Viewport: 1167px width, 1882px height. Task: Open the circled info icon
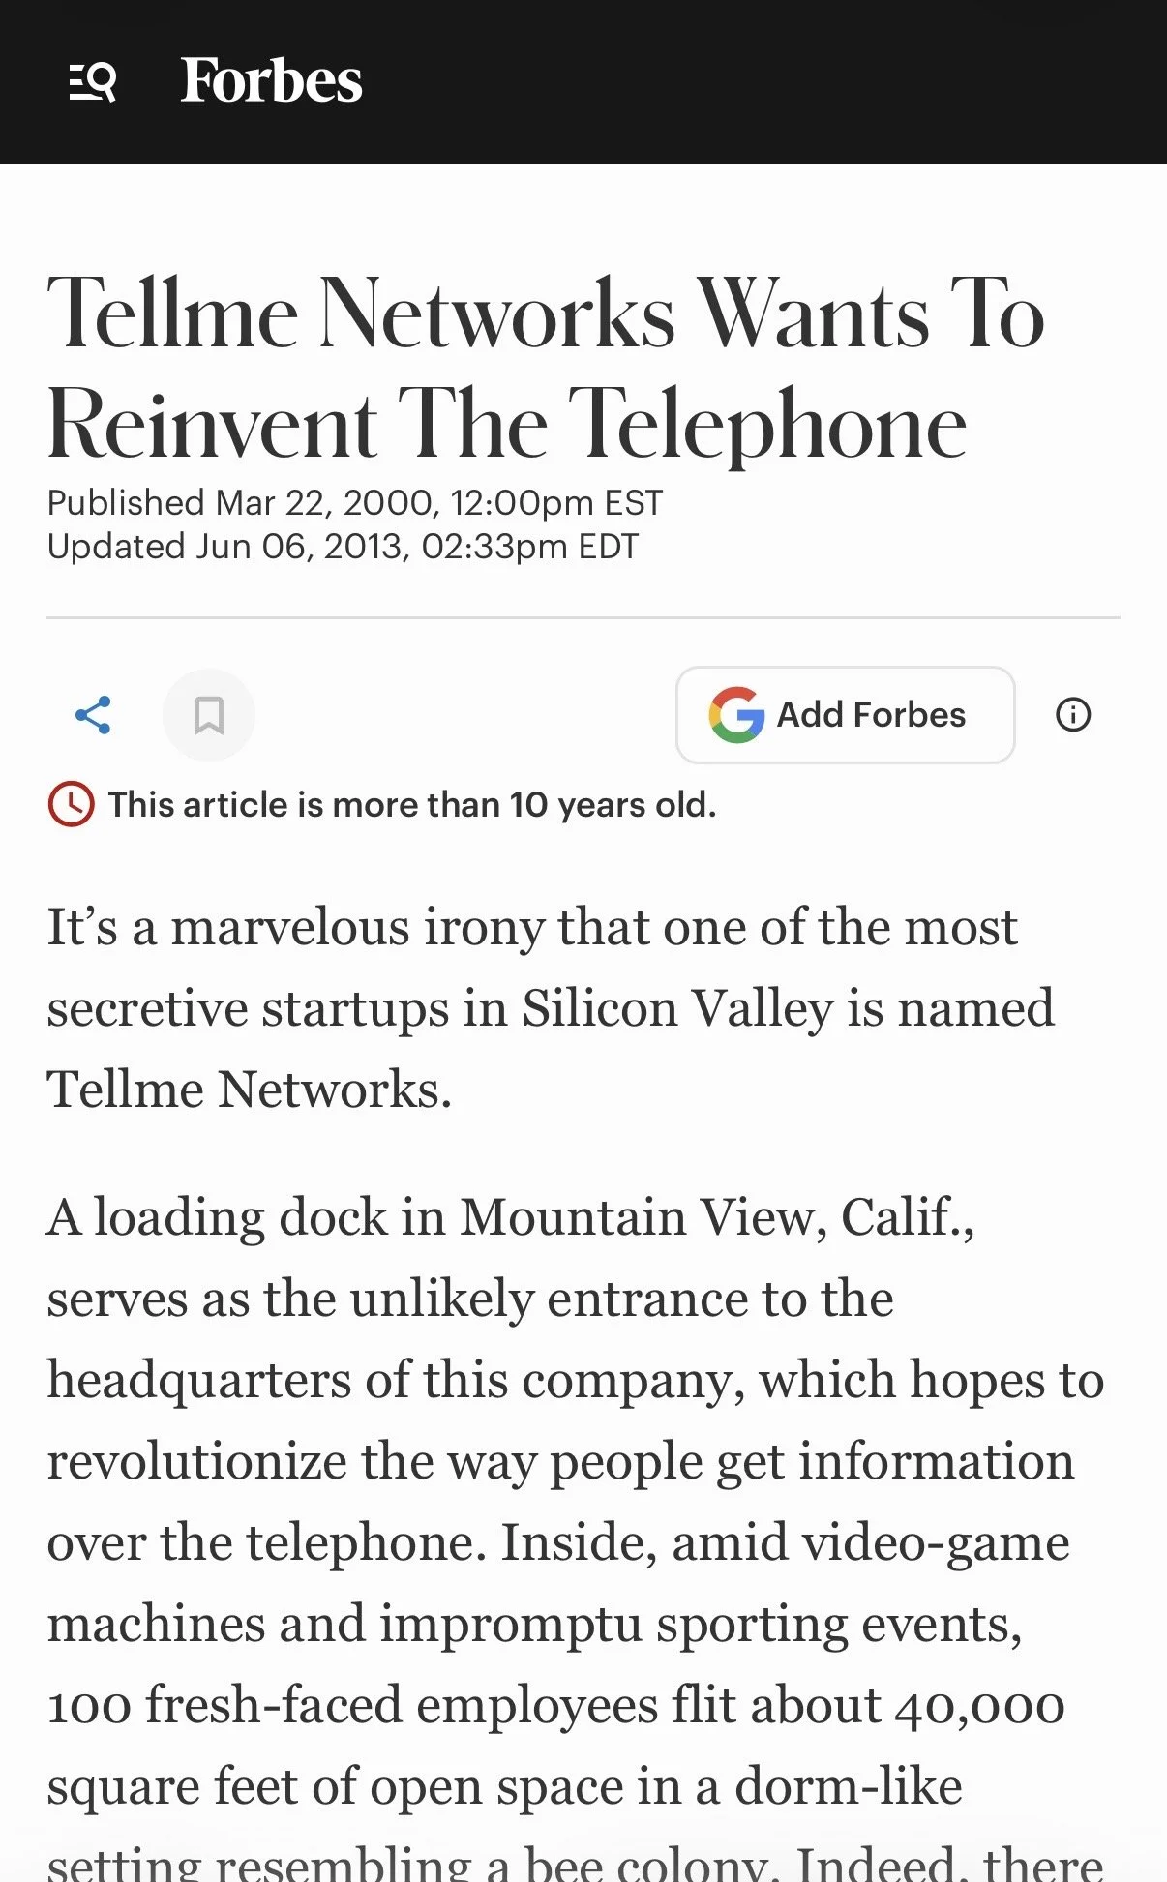click(1072, 715)
